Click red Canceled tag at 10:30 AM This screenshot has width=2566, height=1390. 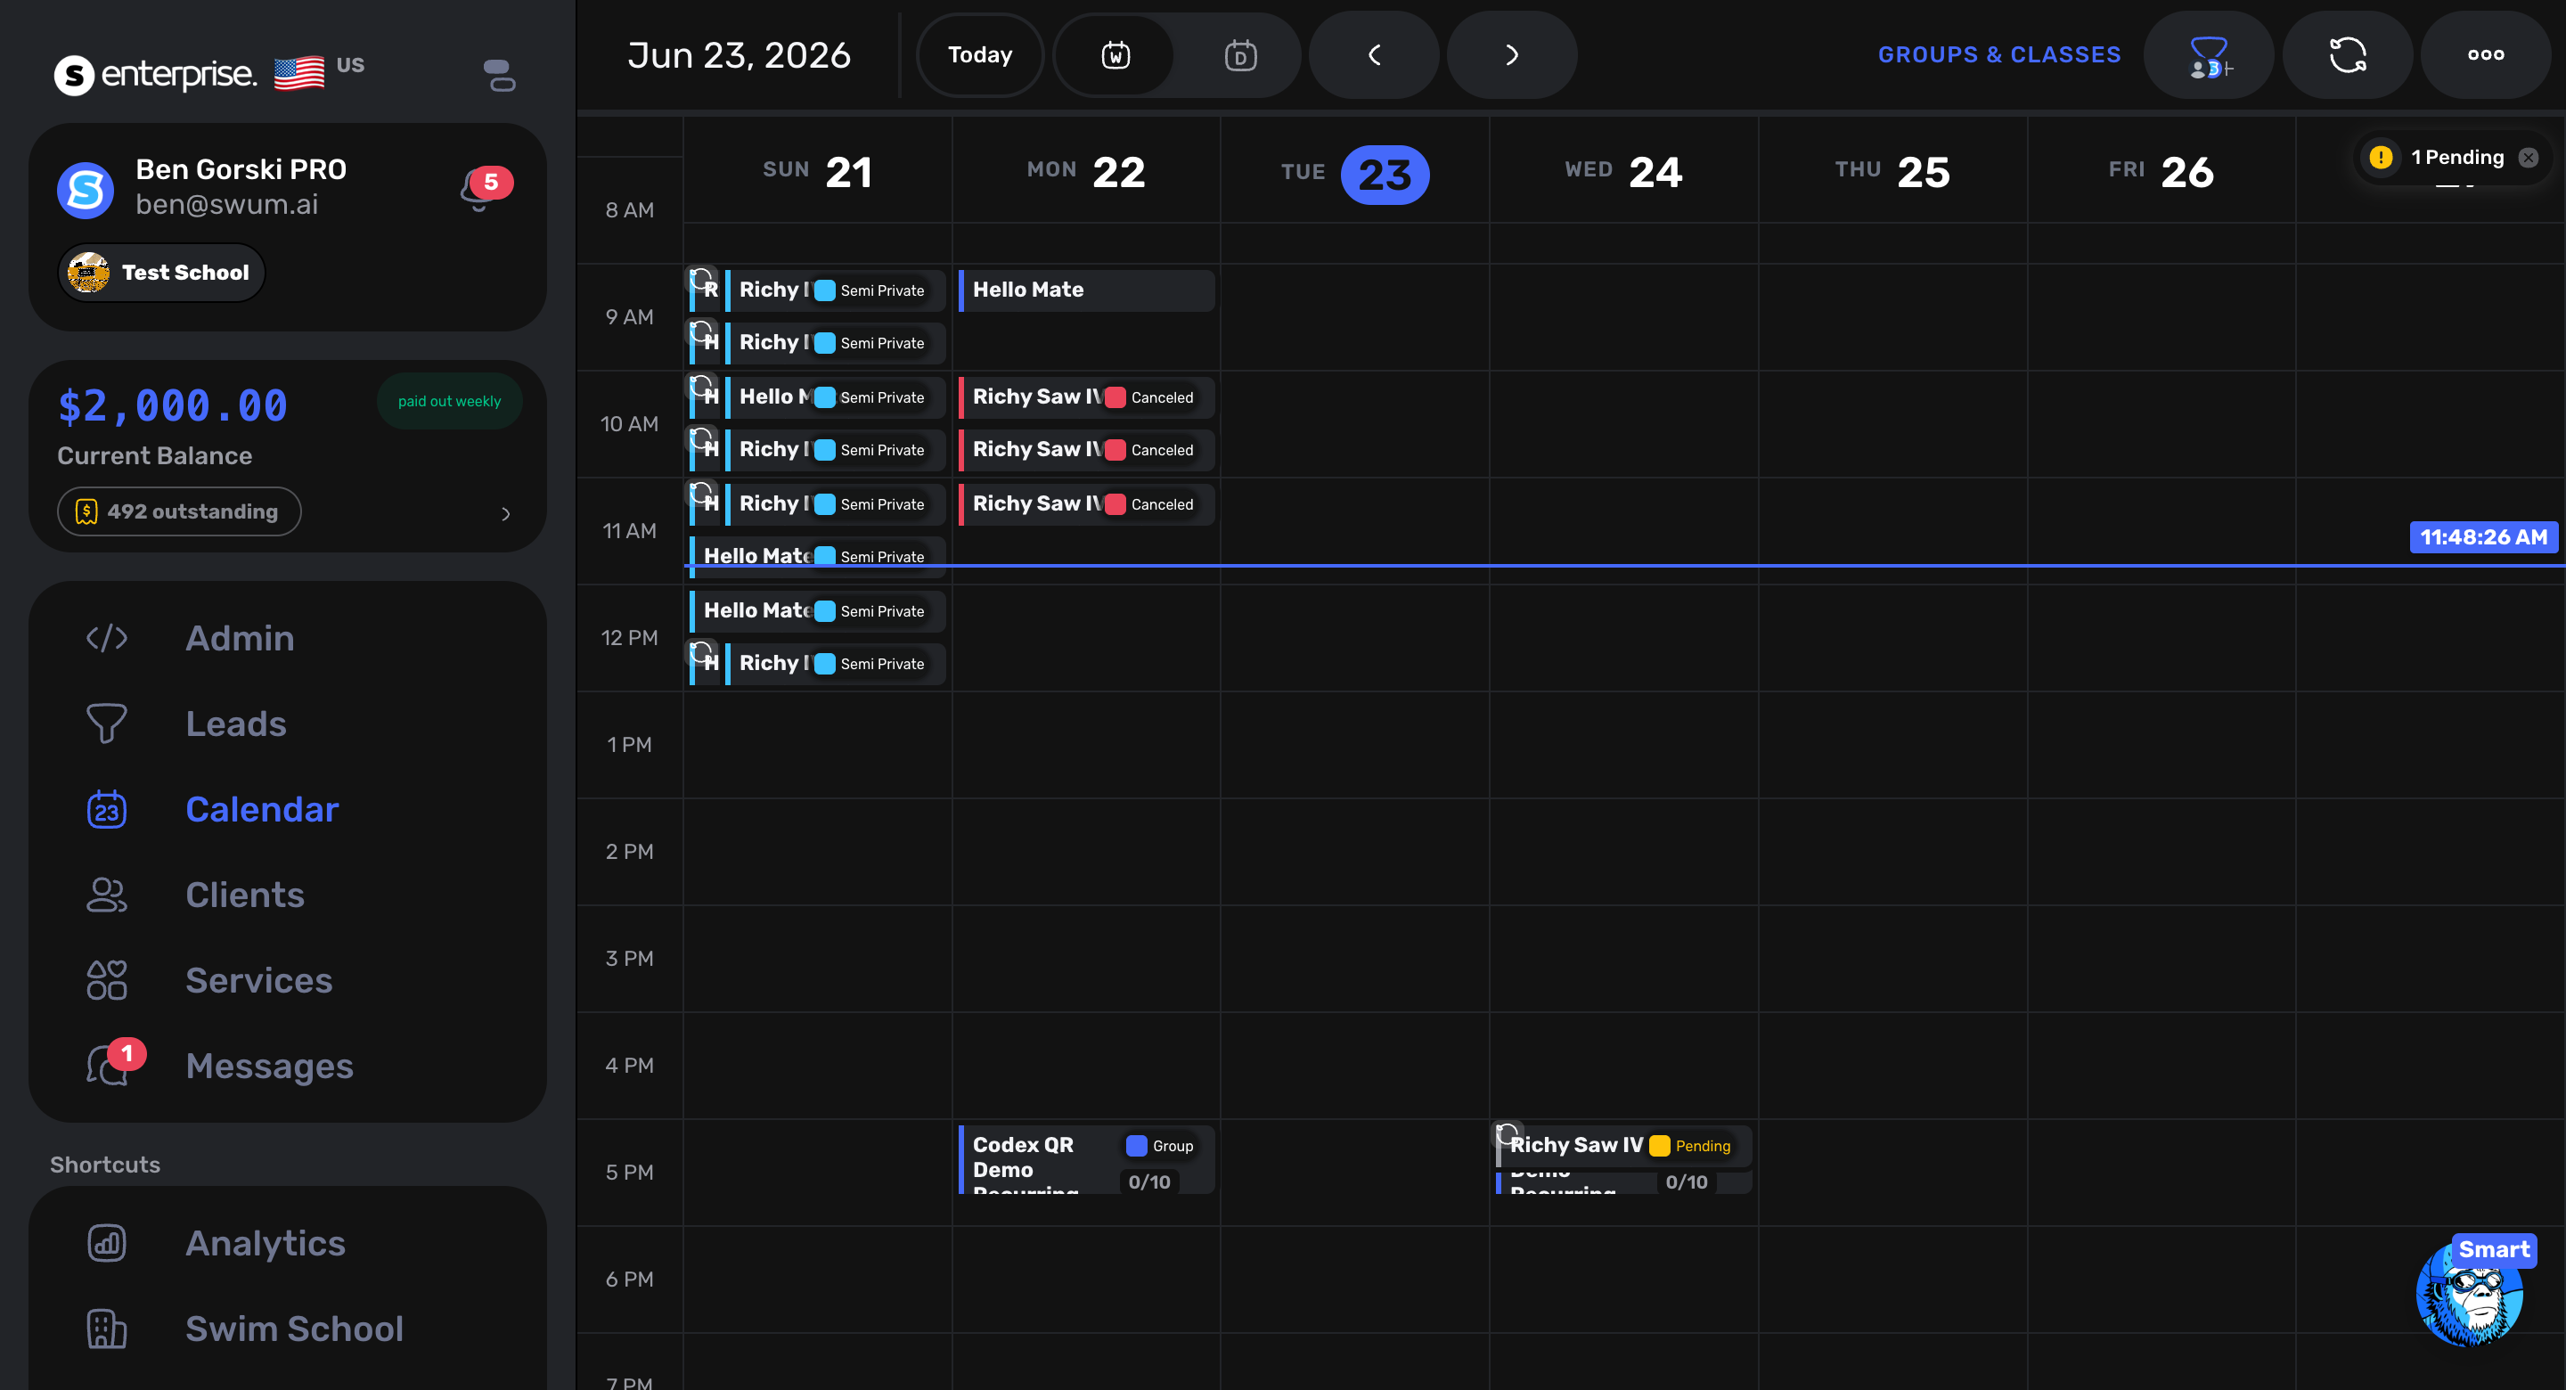tap(1115, 450)
